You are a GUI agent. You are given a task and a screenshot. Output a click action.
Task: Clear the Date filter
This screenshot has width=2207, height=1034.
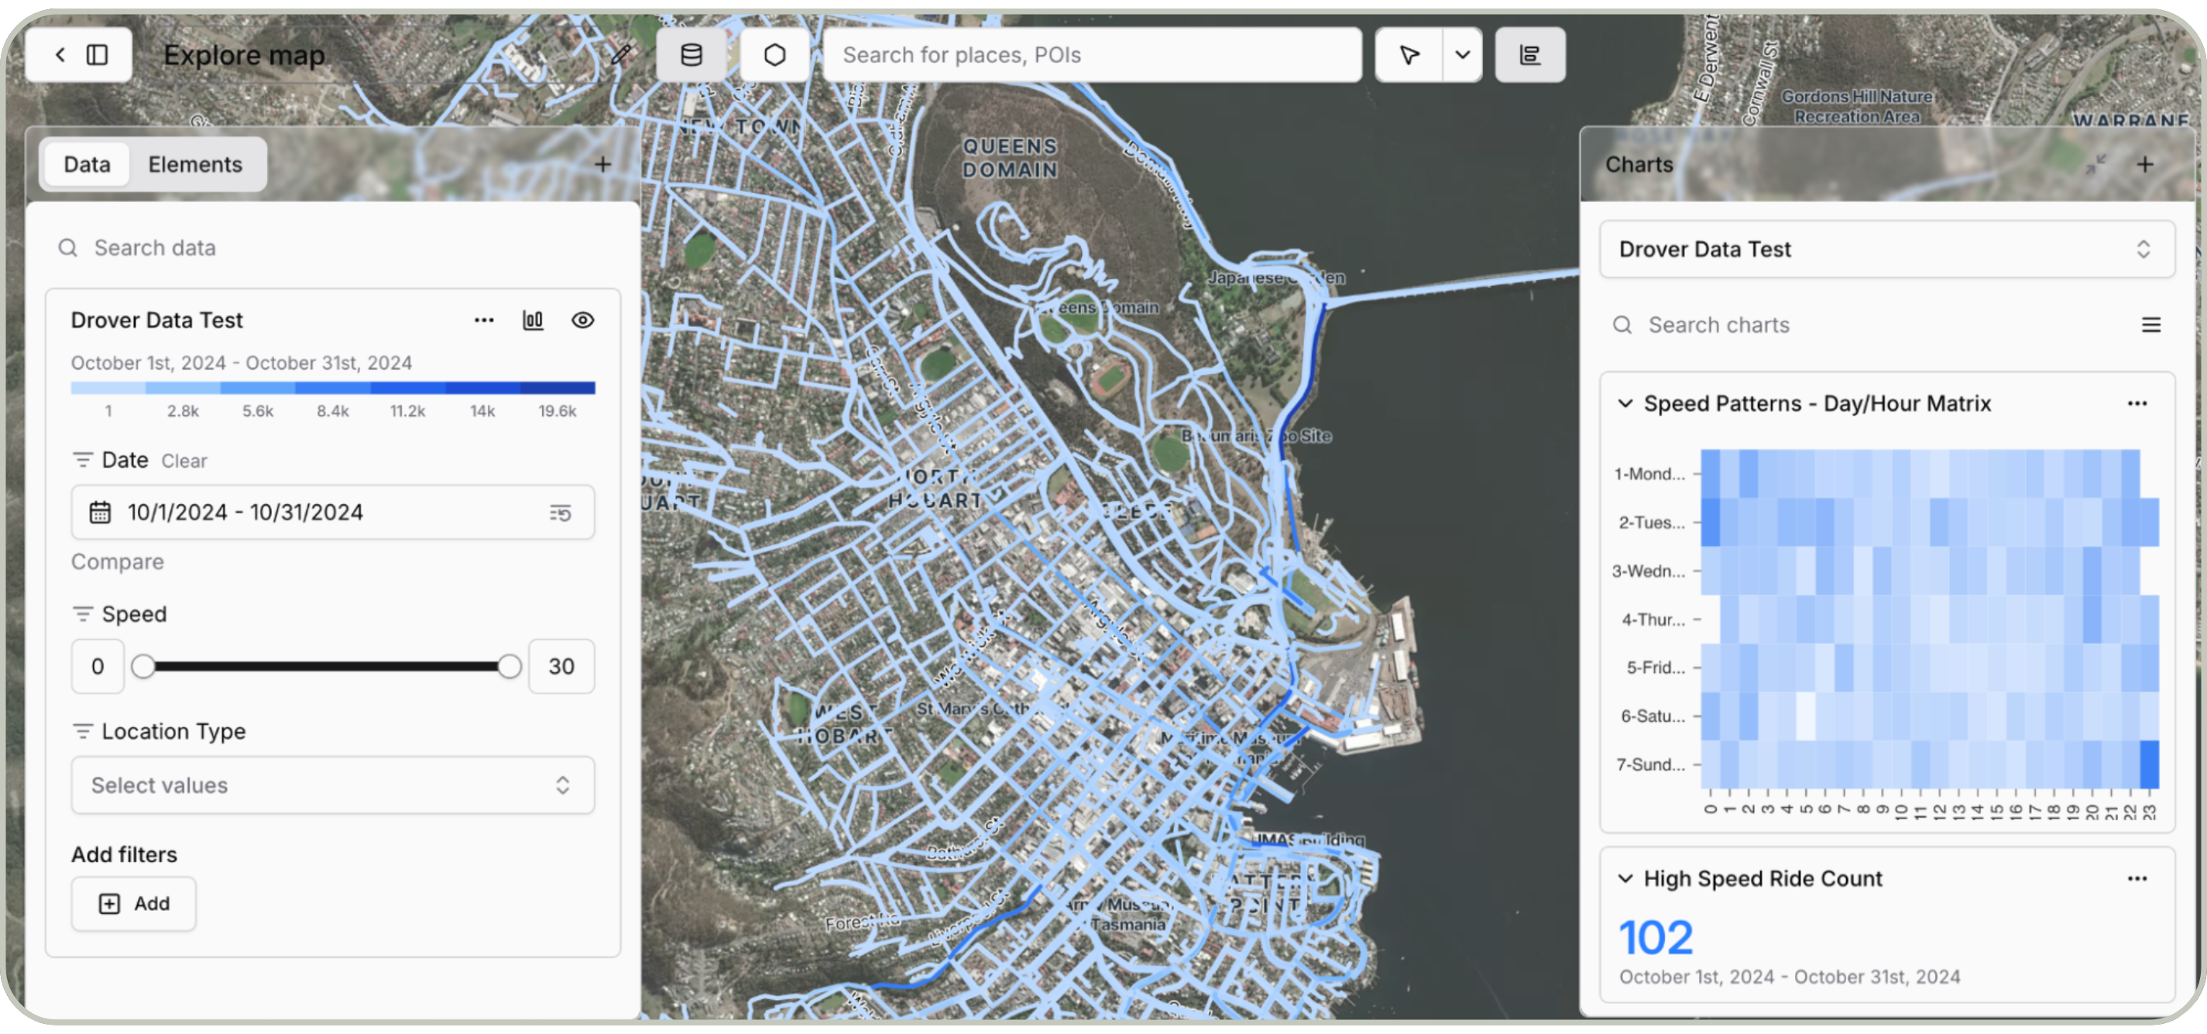184,461
